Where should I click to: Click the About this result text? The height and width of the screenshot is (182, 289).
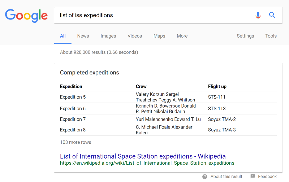pos(226,177)
